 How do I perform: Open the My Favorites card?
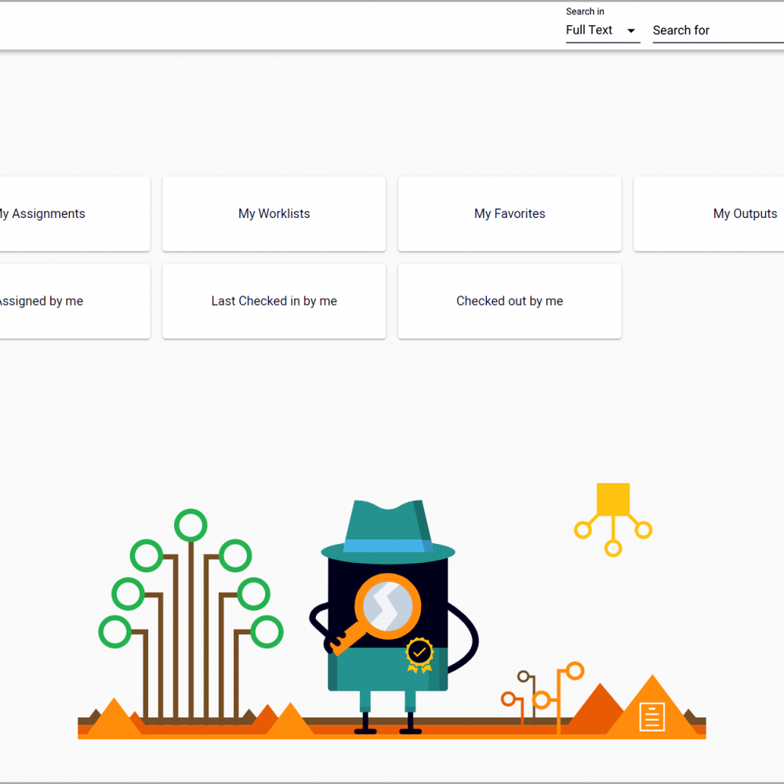point(510,214)
